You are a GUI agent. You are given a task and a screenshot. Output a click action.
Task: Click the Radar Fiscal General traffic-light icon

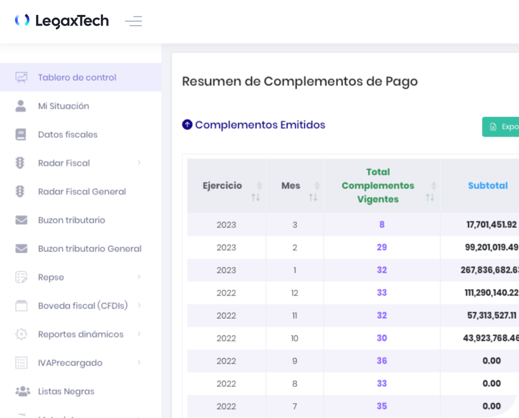tap(21, 191)
